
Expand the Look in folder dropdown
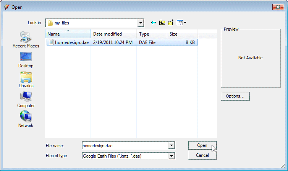click(141, 23)
